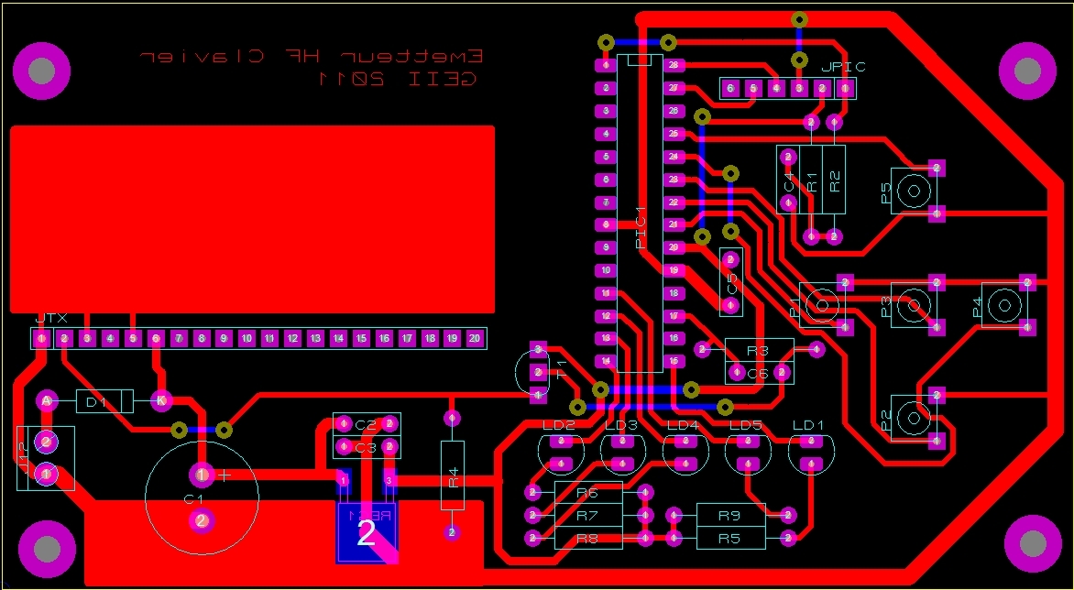Image resolution: width=1074 pixels, height=590 pixels.
Task: Select the P5 pushbutton footprint
Action: coord(914,191)
